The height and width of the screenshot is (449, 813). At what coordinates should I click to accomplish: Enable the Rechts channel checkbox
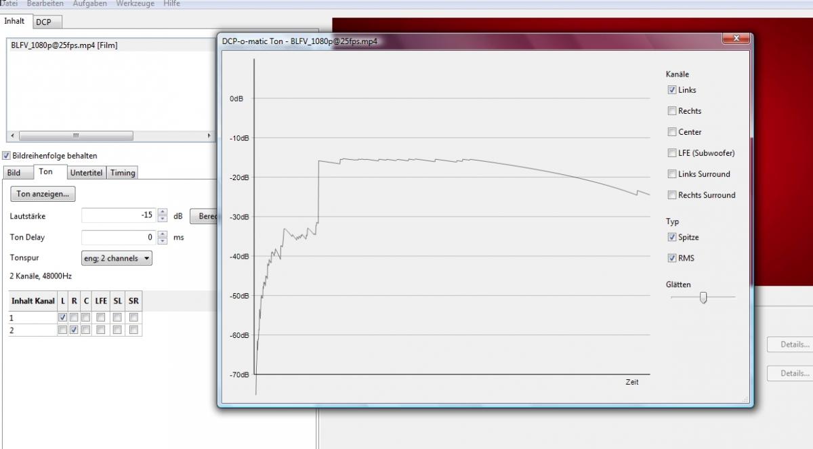click(672, 111)
